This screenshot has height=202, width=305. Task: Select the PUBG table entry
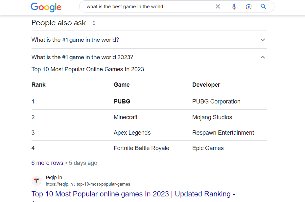122,101
